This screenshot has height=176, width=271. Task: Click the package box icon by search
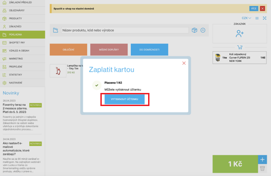pos(194,30)
